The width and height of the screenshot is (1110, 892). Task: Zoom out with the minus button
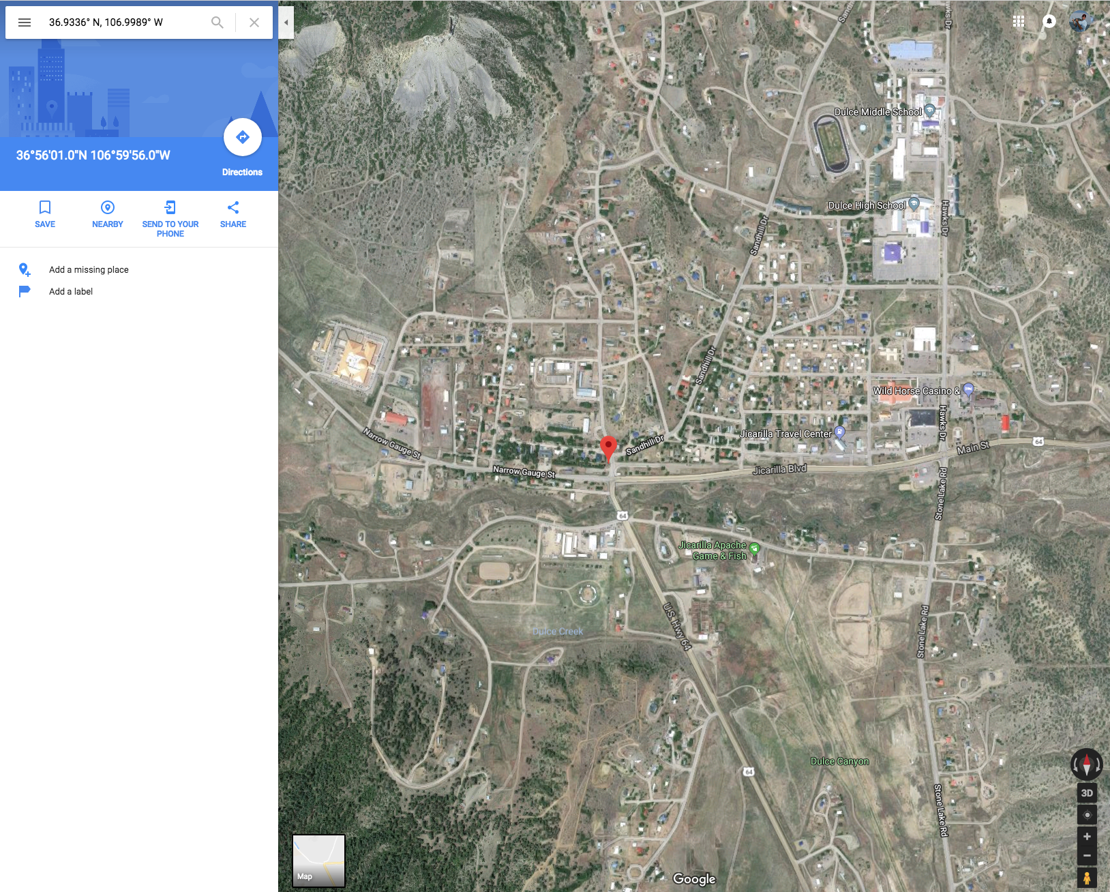coord(1087,856)
